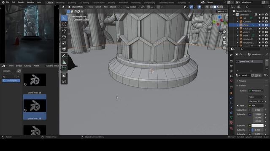The height and width of the screenshot is (151, 270).
Task: Open the Edit menu
Action: (x=13, y=3)
